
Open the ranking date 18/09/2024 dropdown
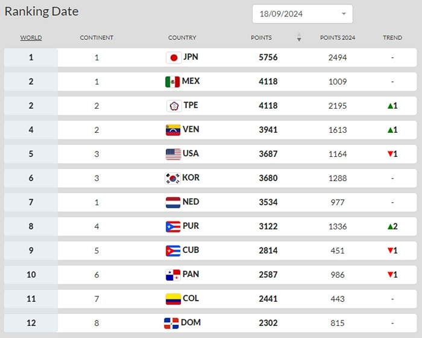coord(303,14)
